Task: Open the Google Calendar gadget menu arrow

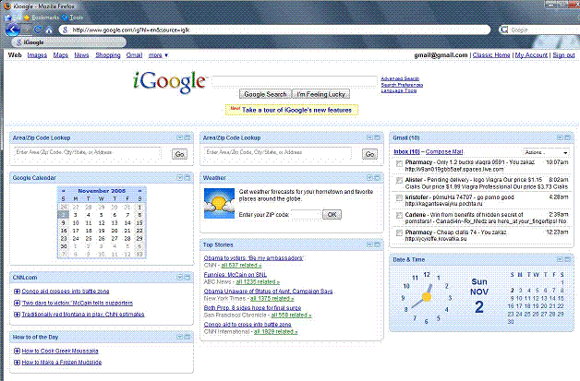Action: pos(180,178)
